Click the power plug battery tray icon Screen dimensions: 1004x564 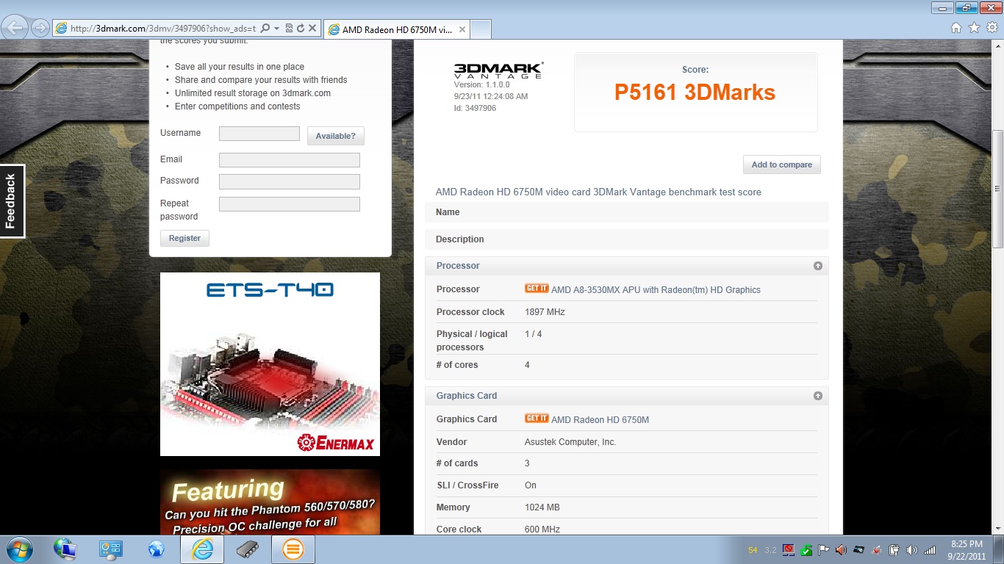894,549
